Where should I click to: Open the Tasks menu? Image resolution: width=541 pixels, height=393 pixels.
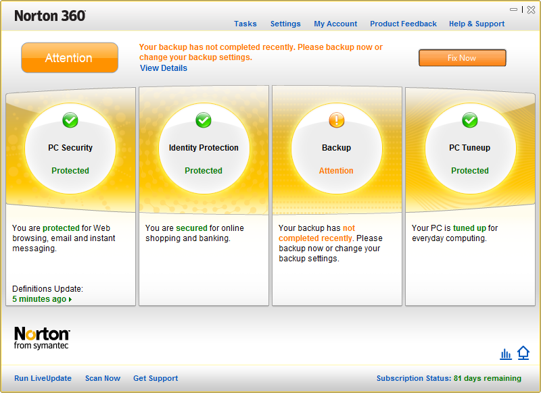[x=245, y=24]
